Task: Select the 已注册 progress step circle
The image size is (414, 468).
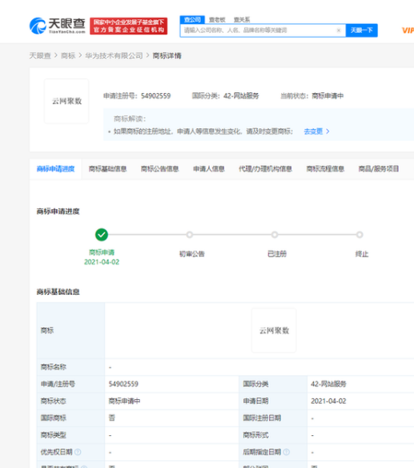Action: pos(275,235)
